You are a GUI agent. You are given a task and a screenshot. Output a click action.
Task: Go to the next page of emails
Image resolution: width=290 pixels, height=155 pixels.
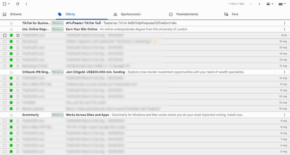(x=259, y=4)
